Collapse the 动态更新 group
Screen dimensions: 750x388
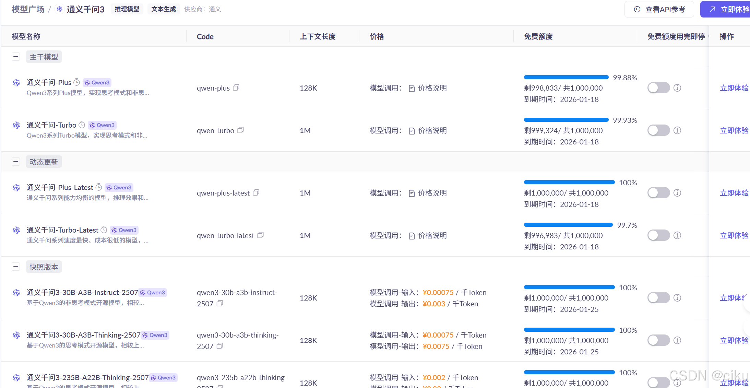point(16,162)
